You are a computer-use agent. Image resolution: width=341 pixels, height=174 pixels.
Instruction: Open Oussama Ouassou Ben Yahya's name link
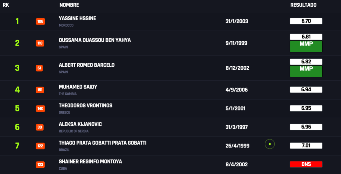pos(95,40)
